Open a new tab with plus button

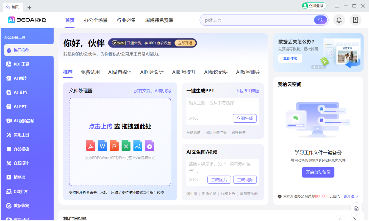(x=29, y=8)
